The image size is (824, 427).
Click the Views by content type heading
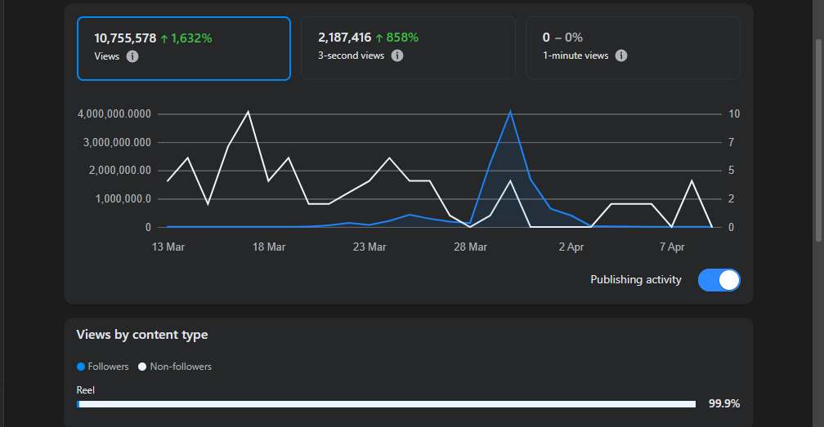coord(142,335)
